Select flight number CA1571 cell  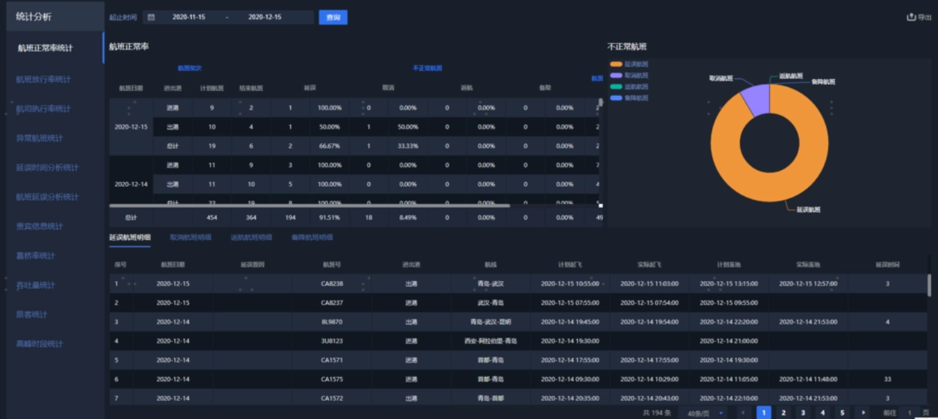click(332, 360)
